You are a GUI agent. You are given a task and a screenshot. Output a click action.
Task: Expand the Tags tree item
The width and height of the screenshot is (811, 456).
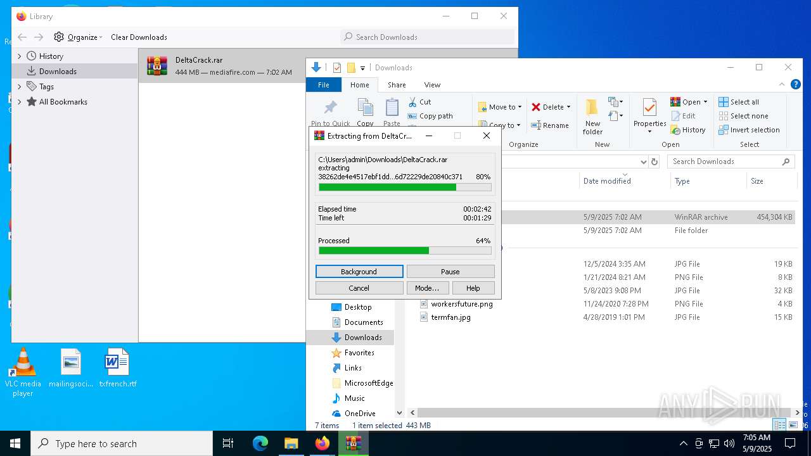(x=20, y=87)
